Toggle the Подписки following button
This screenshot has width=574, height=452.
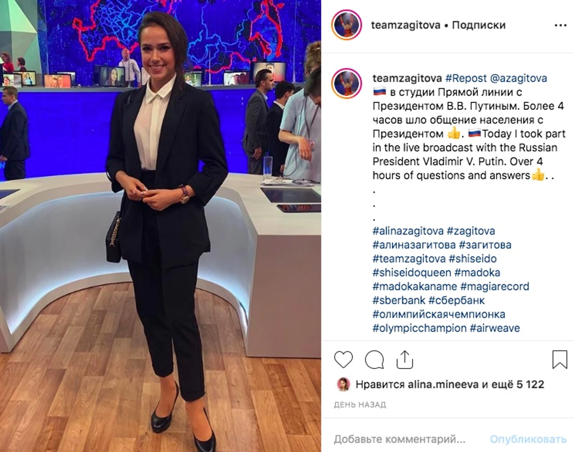(478, 25)
